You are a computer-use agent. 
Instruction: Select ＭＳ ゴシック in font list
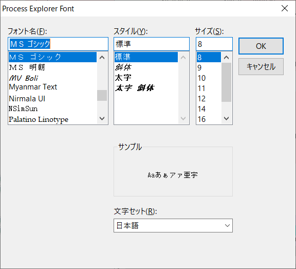52,57
